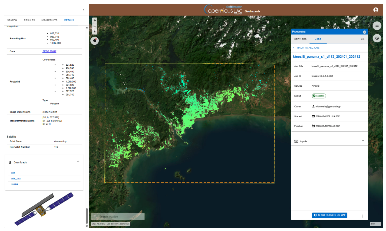Open the Job Results tab
The image size is (386, 231).
49,20
